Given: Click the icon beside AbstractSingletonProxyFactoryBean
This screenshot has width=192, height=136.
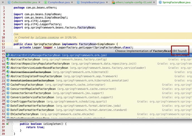Looking at the screenshot, I should pyautogui.click(x=8, y=76).
